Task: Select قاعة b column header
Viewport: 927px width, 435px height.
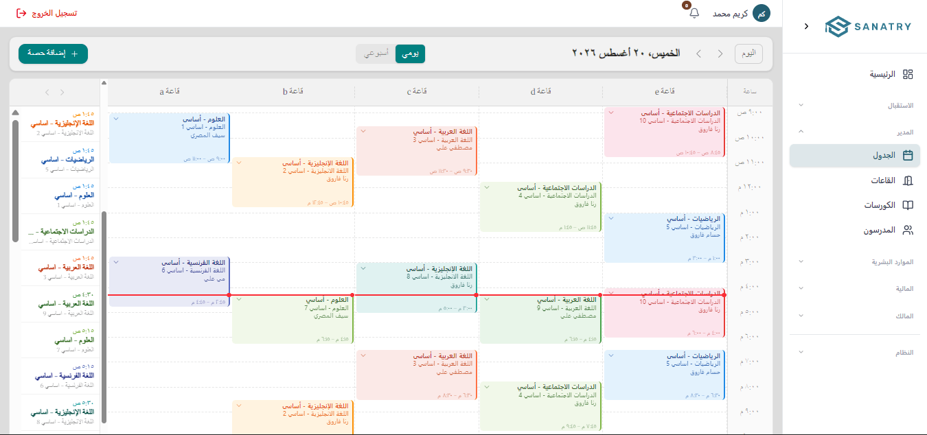Action: click(x=293, y=91)
